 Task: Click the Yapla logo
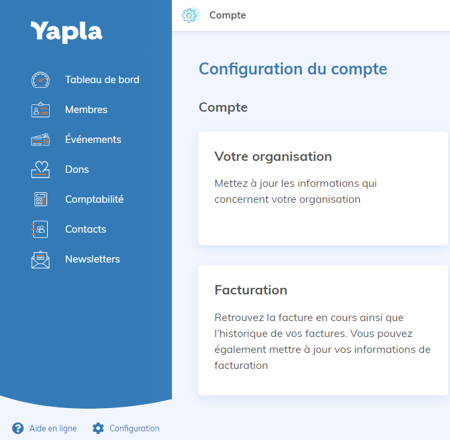[x=66, y=32]
